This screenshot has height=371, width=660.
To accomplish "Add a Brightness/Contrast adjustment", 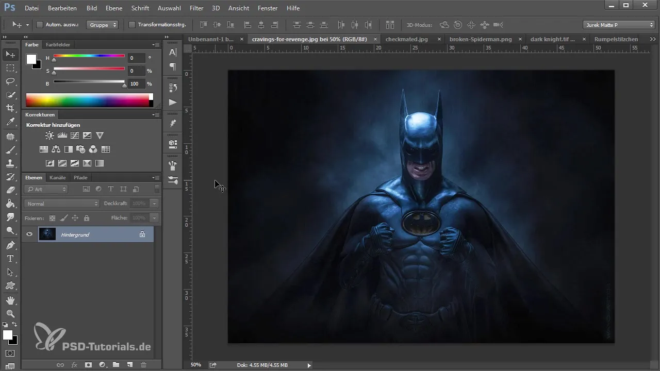I will [x=49, y=136].
